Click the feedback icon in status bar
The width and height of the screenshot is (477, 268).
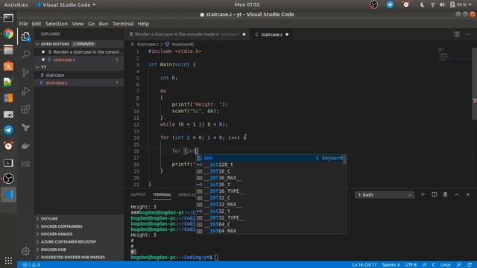[459, 265]
